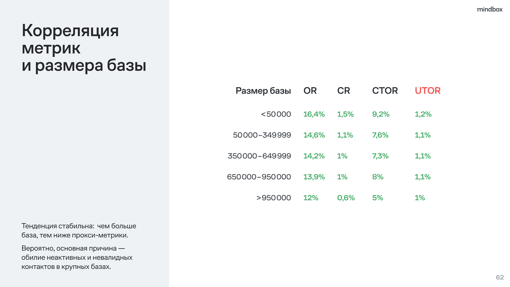Click the ">950 000" row label

pyautogui.click(x=273, y=198)
